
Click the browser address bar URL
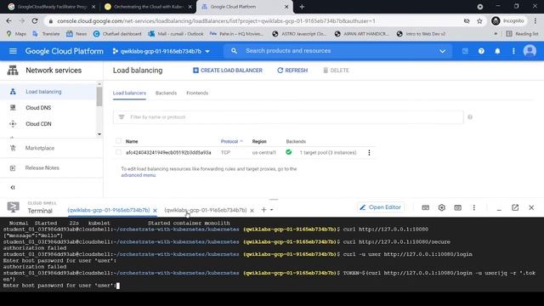tap(216, 21)
